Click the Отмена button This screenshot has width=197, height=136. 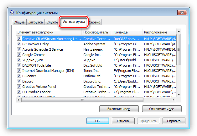click(x=123, y=121)
